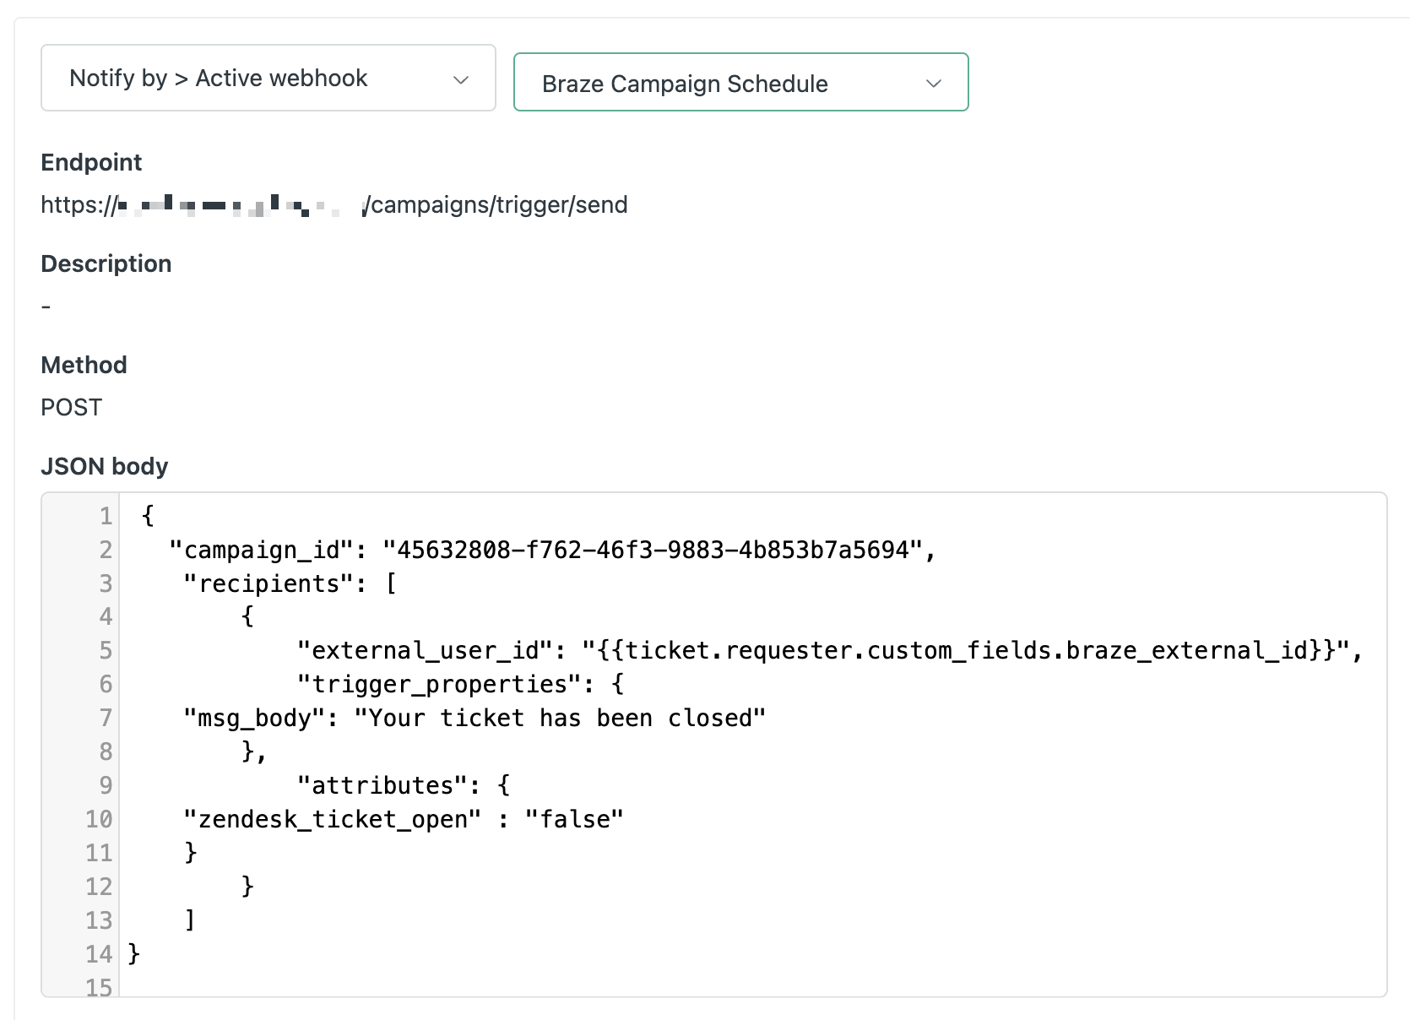The image size is (1410, 1020).
Task: Click the "Your ticket has been closed" message text
Action: (559, 719)
